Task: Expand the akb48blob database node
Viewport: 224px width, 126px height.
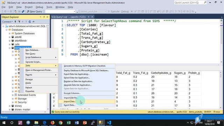Action: [10, 41]
